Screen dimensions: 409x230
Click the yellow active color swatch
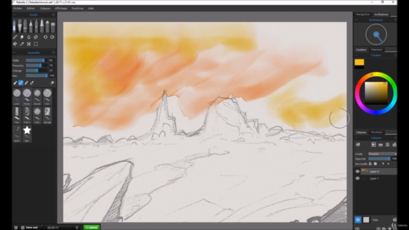tap(359, 62)
